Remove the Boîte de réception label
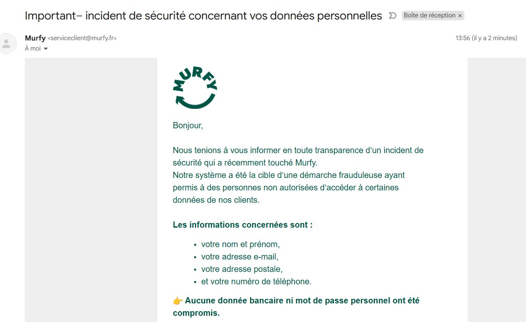Image resolution: width=526 pixels, height=322 pixels. click(x=460, y=16)
